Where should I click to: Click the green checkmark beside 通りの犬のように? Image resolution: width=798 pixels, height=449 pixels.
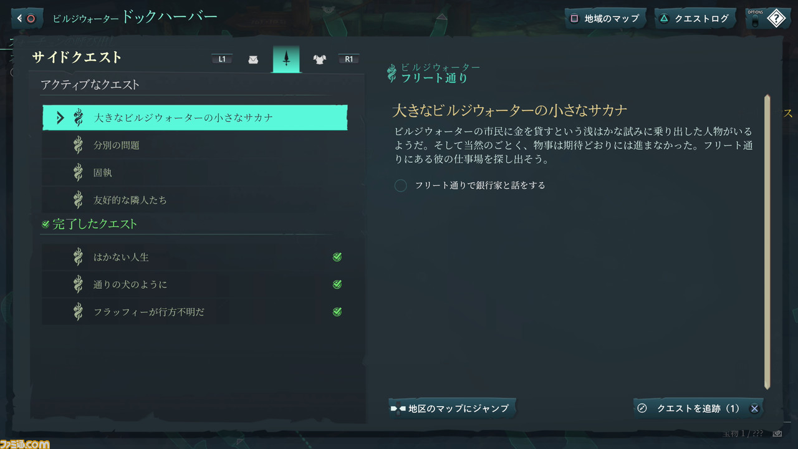(x=337, y=284)
